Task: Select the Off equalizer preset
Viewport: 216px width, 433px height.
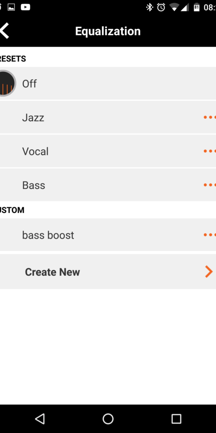Action: [x=108, y=83]
